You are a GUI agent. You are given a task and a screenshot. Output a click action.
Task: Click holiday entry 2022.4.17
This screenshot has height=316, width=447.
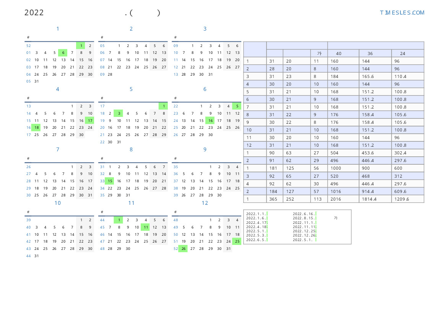point(257,222)
